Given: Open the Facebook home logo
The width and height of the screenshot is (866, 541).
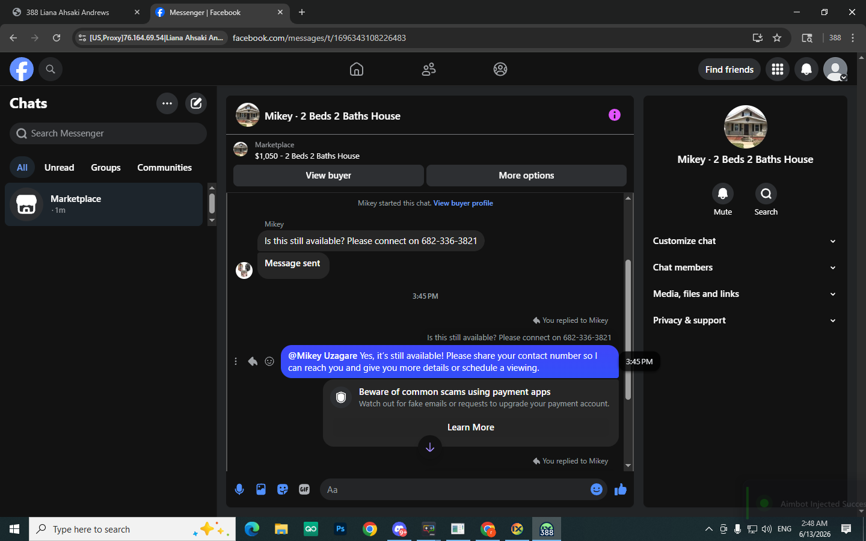Looking at the screenshot, I should pos(21,69).
